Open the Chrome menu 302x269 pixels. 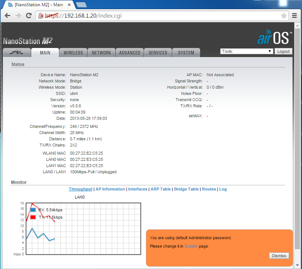click(294, 16)
